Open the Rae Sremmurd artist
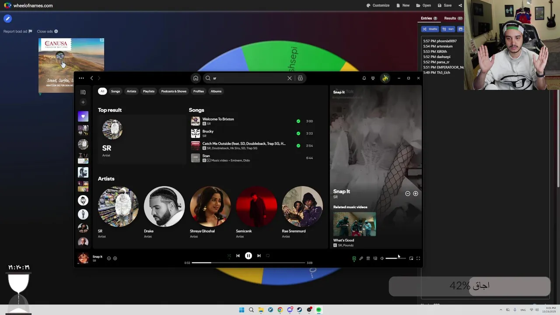Screen dimensions: 560x315 tap(302, 212)
